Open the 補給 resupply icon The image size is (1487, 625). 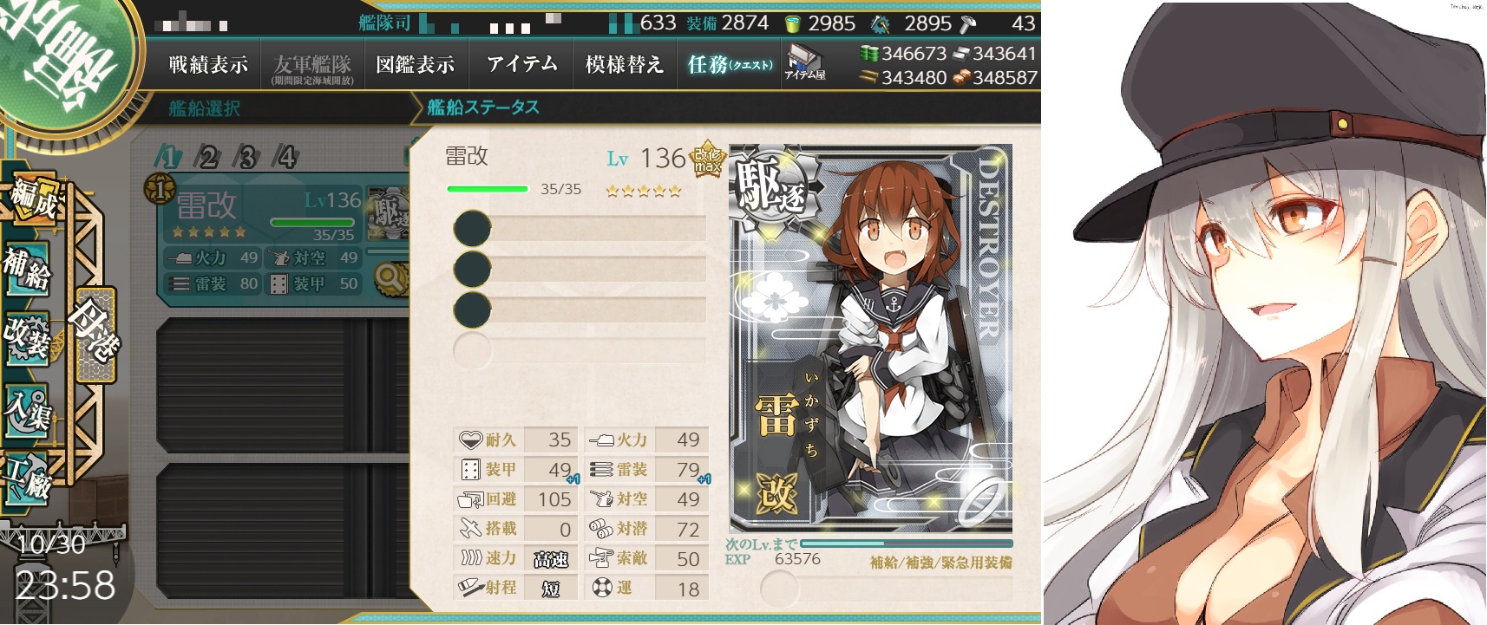click(x=27, y=269)
